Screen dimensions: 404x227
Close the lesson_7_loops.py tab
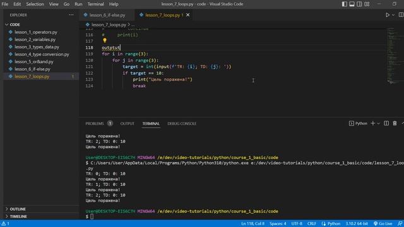click(188, 15)
